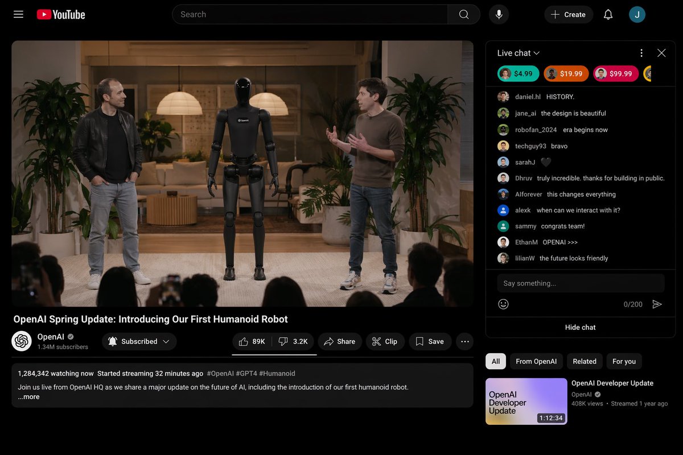Expand the Live chat mode dropdown
Viewport: 683px width, 455px height.
pyautogui.click(x=519, y=53)
